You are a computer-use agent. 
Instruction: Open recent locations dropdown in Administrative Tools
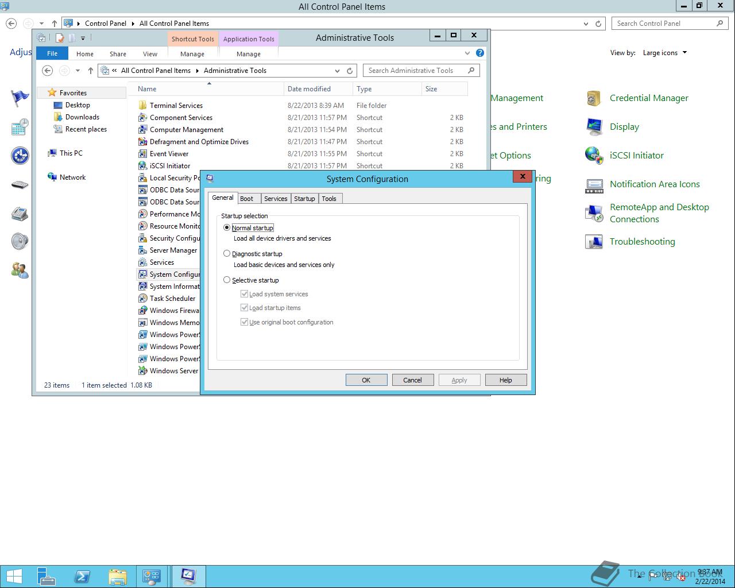pos(78,71)
